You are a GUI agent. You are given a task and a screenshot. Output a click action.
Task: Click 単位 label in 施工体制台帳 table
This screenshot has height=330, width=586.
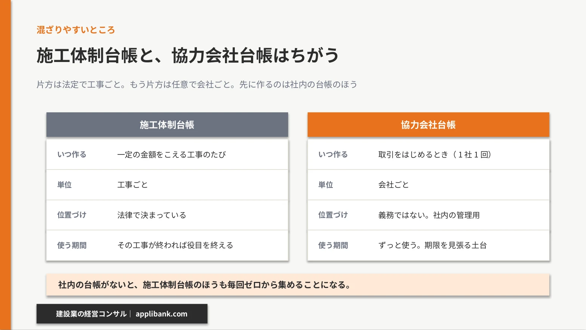pyautogui.click(x=64, y=185)
